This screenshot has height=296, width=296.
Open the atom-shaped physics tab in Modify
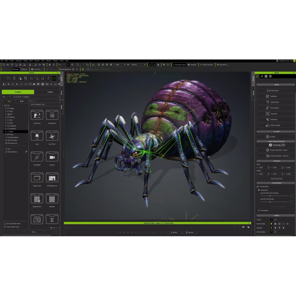(271, 76)
